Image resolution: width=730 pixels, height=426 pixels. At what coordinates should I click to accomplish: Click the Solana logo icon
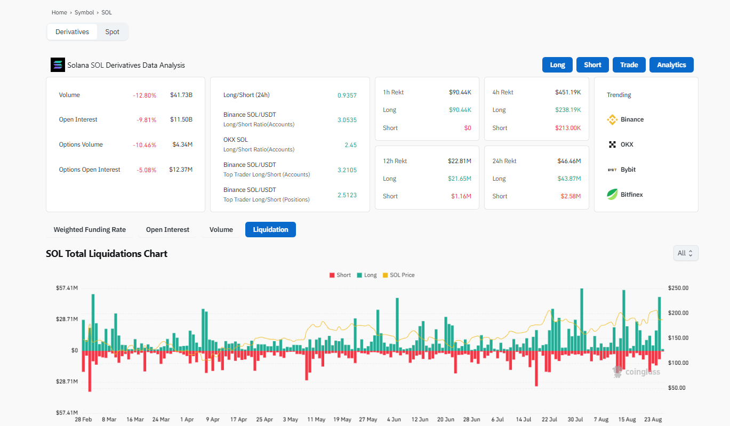point(58,65)
